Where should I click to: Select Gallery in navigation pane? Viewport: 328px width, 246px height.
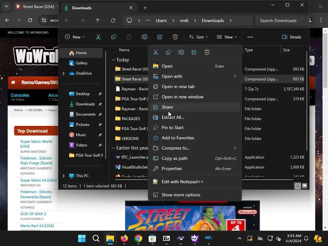coord(81,63)
